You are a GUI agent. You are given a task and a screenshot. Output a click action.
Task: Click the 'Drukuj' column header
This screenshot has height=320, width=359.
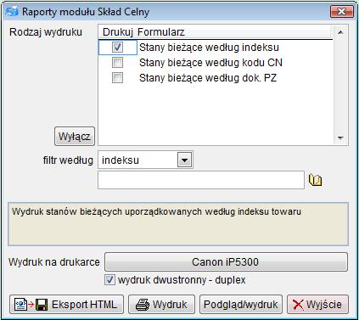point(117,32)
